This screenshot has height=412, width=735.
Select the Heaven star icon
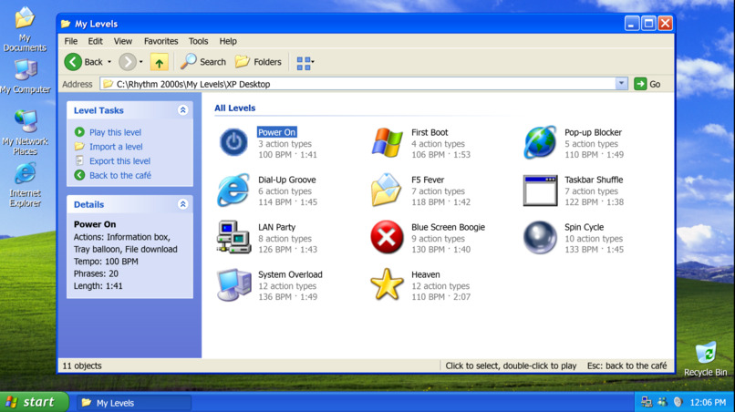tap(387, 284)
